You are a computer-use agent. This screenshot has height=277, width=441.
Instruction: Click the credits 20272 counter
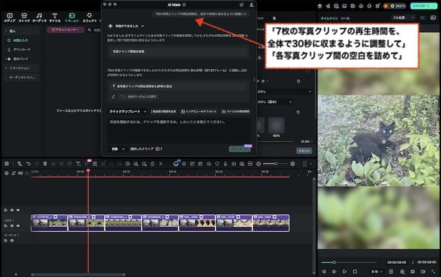click(x=399, y=6)
